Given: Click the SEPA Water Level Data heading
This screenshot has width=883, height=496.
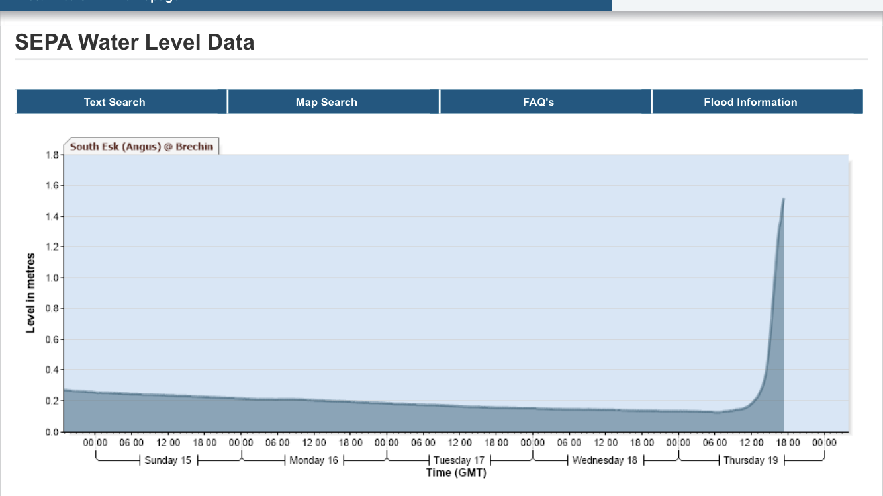Looking at the screenshot, I should click(134, 42).
